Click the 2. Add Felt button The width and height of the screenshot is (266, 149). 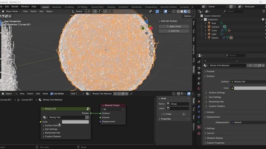point(174,31)
